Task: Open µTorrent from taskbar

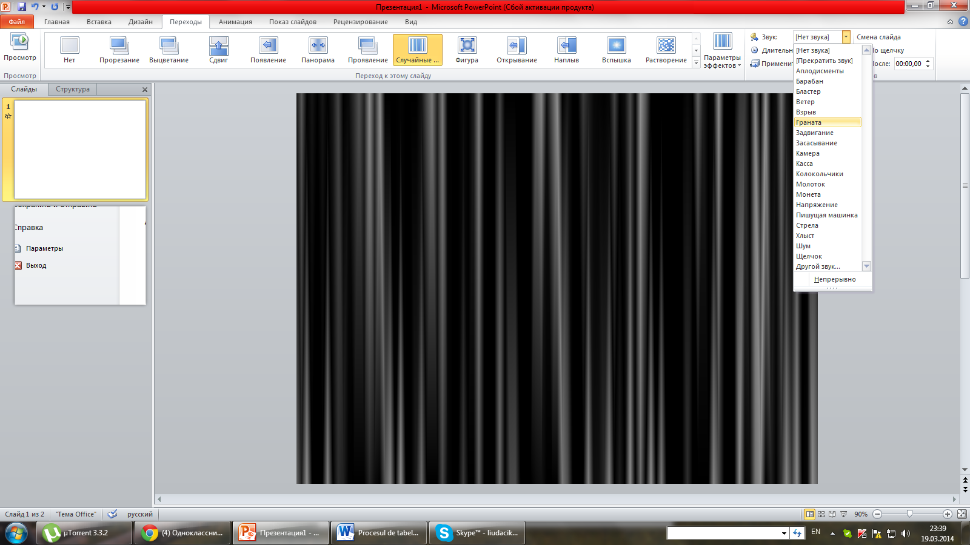Action: point(84,533)
